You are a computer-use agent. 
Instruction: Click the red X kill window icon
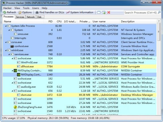tap(109, 12)
